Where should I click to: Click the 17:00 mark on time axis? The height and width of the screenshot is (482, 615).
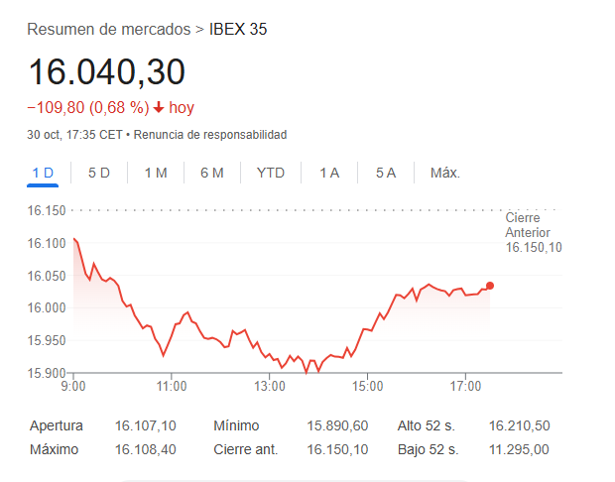click(465, 384)
